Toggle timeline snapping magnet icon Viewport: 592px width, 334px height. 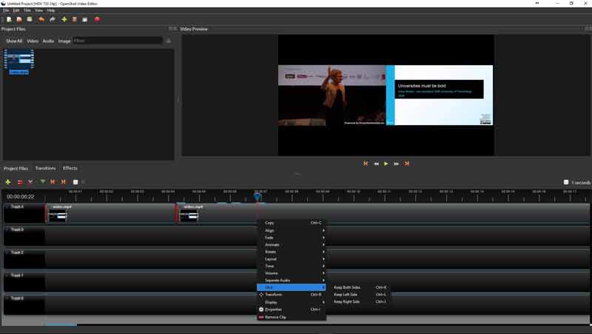point(20,181)
